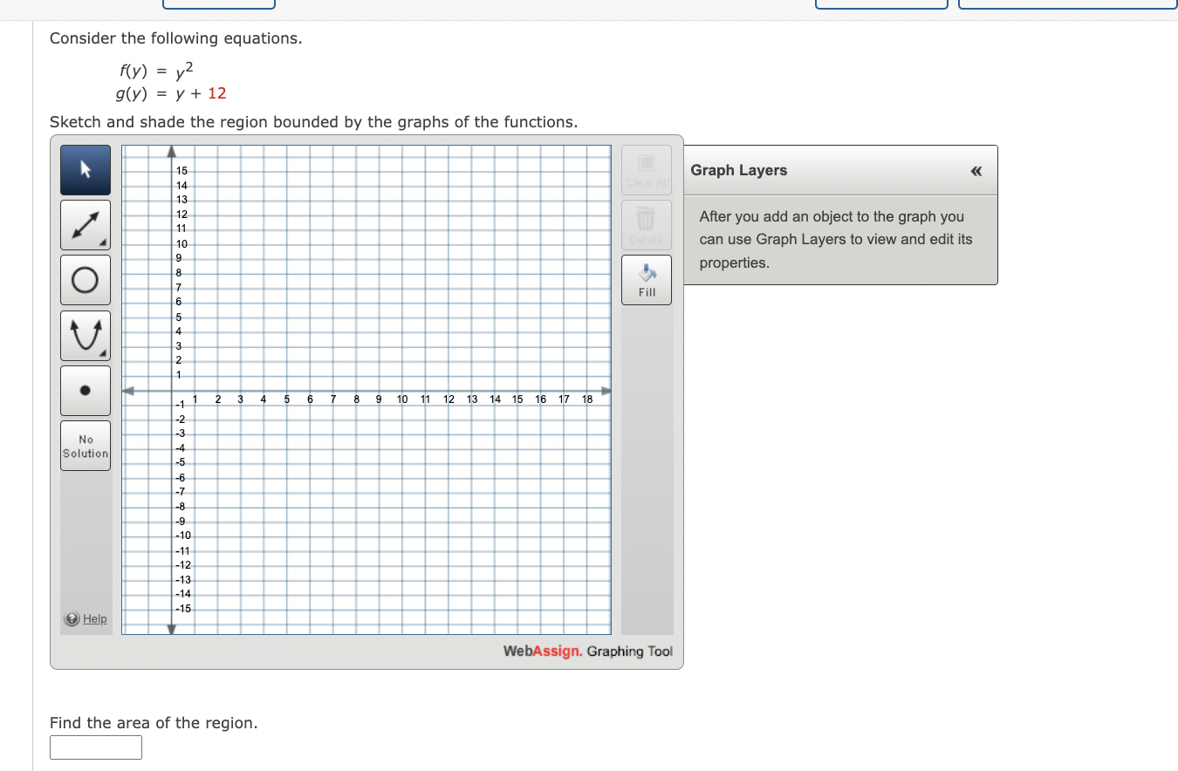The height and width of the screenshot is (771, 1178).
Task: Collapse the Graph Layers panel with double-chevron
Action: click(976, 171)
